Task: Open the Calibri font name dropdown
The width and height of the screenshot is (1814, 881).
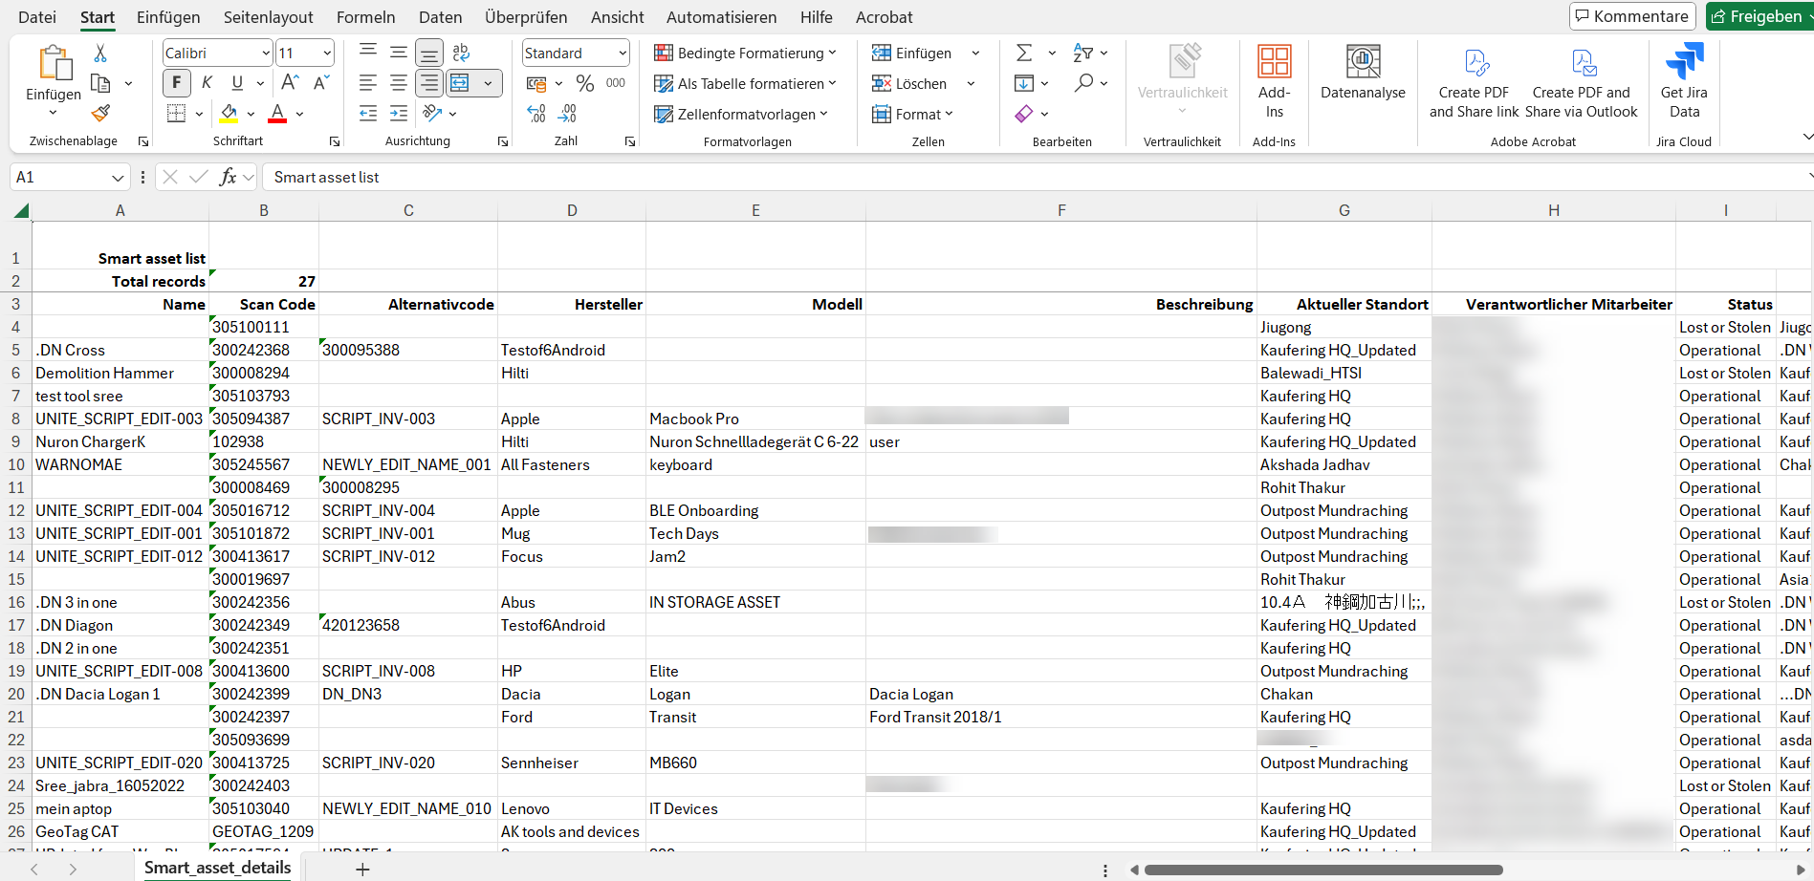Action: [x=266, y=54]
